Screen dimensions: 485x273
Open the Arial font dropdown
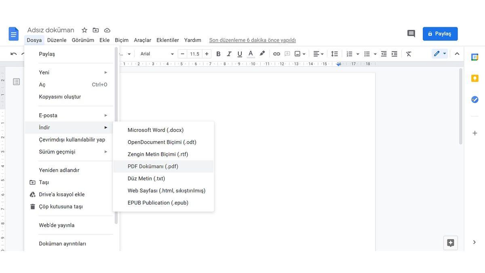pyautogui.click(x=157, y=54)
